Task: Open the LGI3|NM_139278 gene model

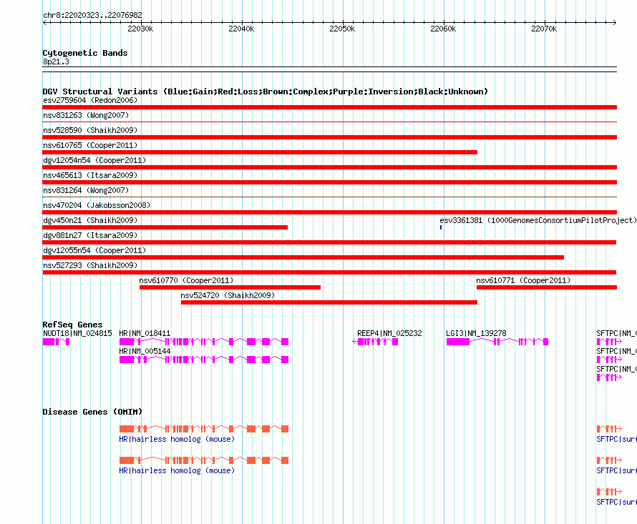Action: 497,342
